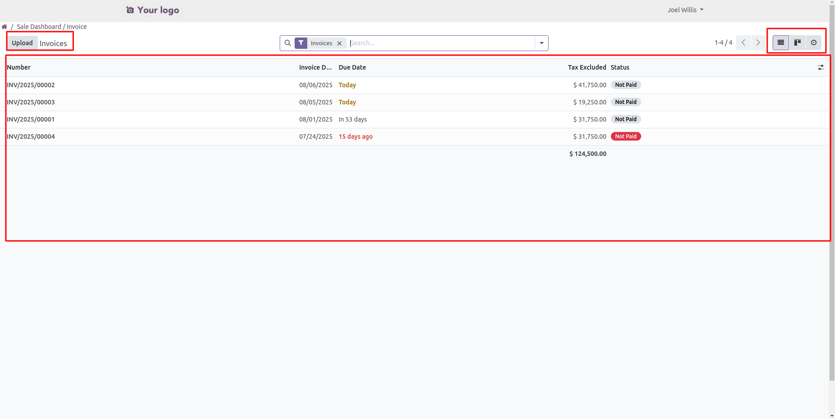Click the Your logo image
Image resolution: width=835 pixels, height=419 pixels.
pos(153,10)
